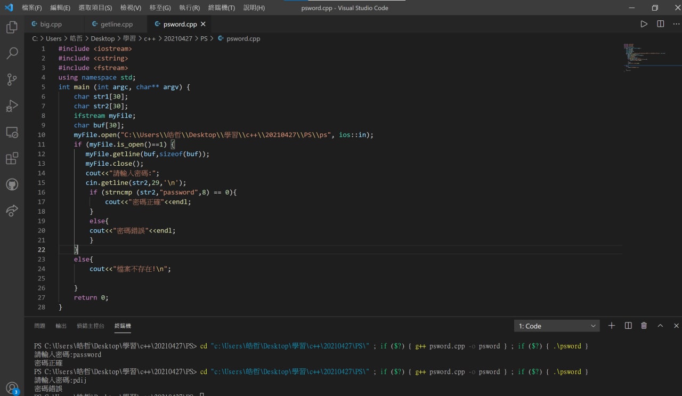Create a new terminal with plus button
The image size is (682, 396).
(x=612, y=326)
